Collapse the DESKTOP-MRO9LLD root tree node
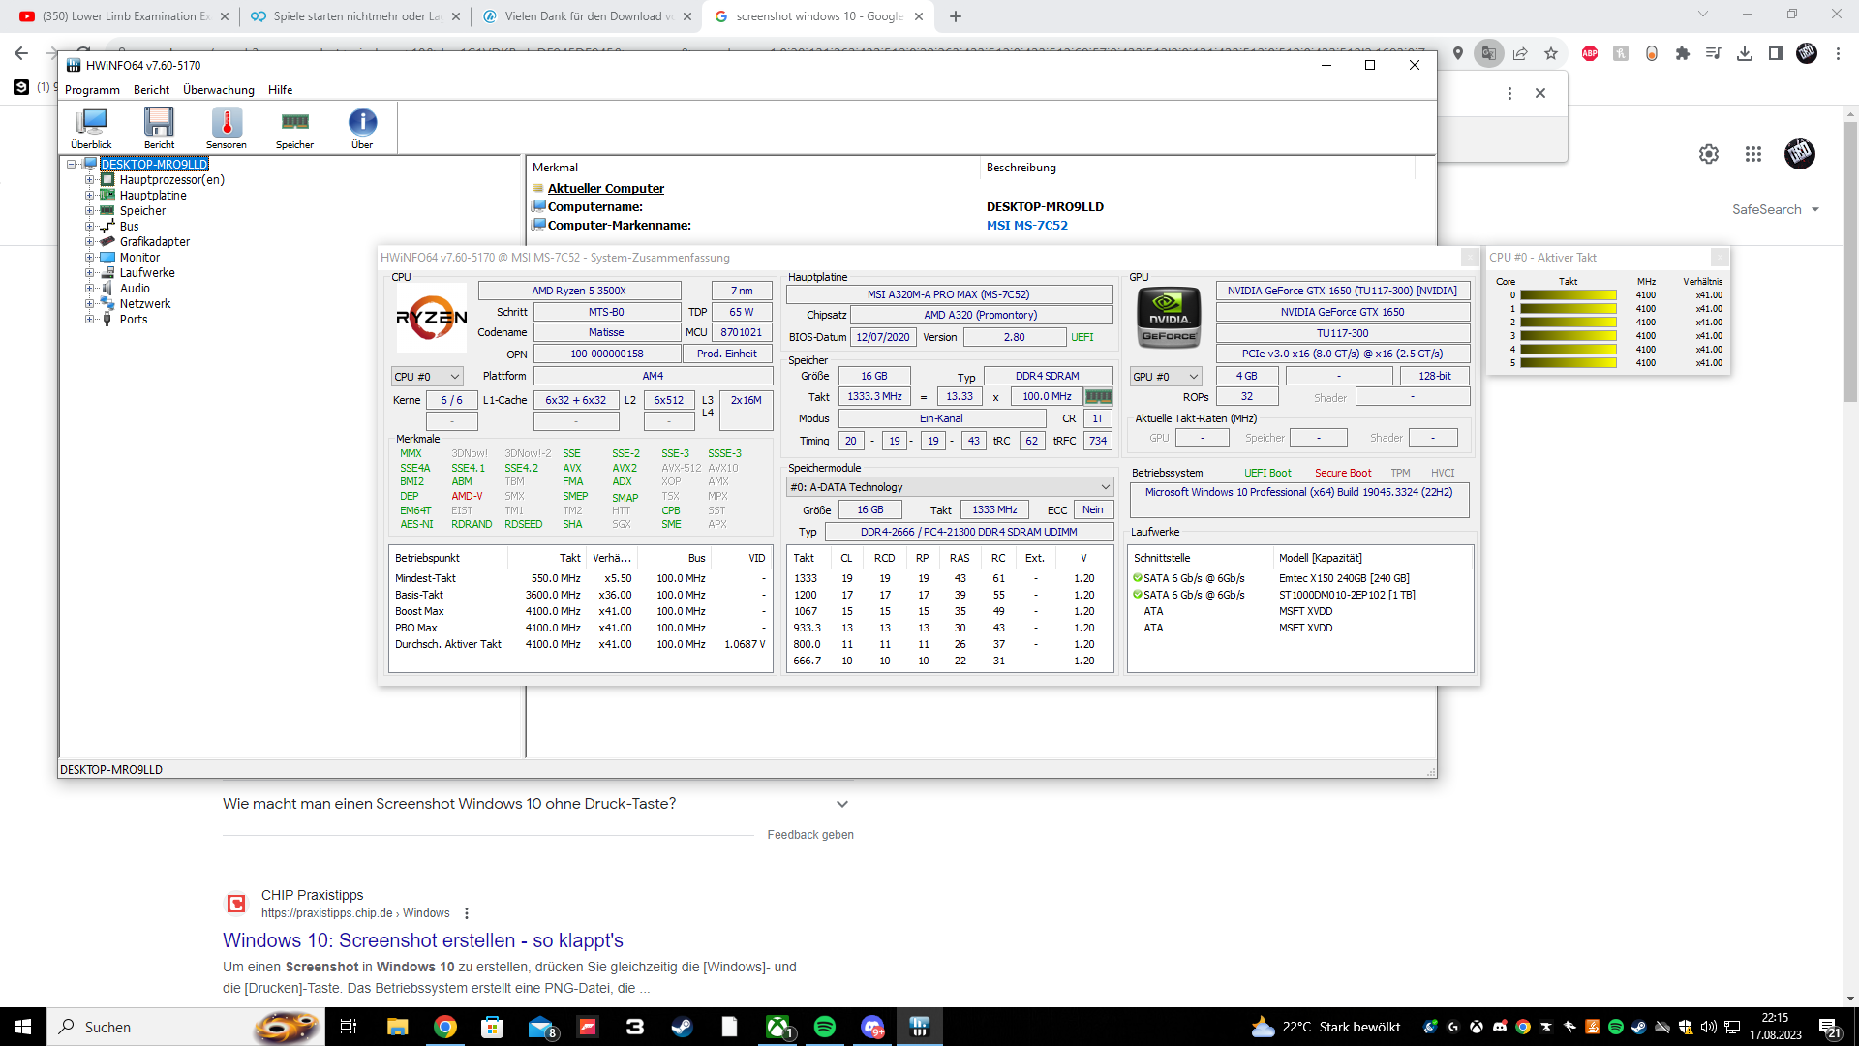 (x=72, y=165)
